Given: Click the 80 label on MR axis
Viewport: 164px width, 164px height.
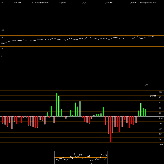Looking at the screenshot, I should click(x=160, y=97).
